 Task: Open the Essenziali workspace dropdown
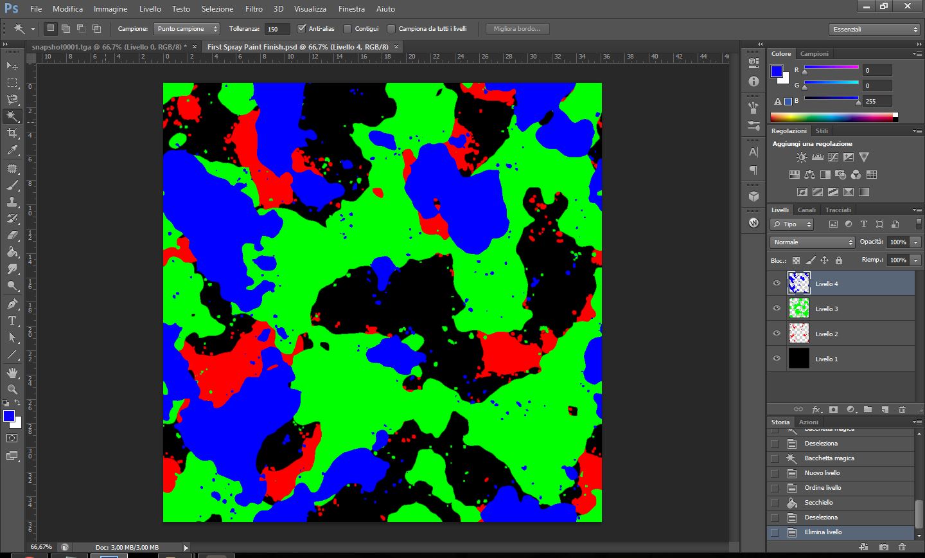tap(874, 29)
